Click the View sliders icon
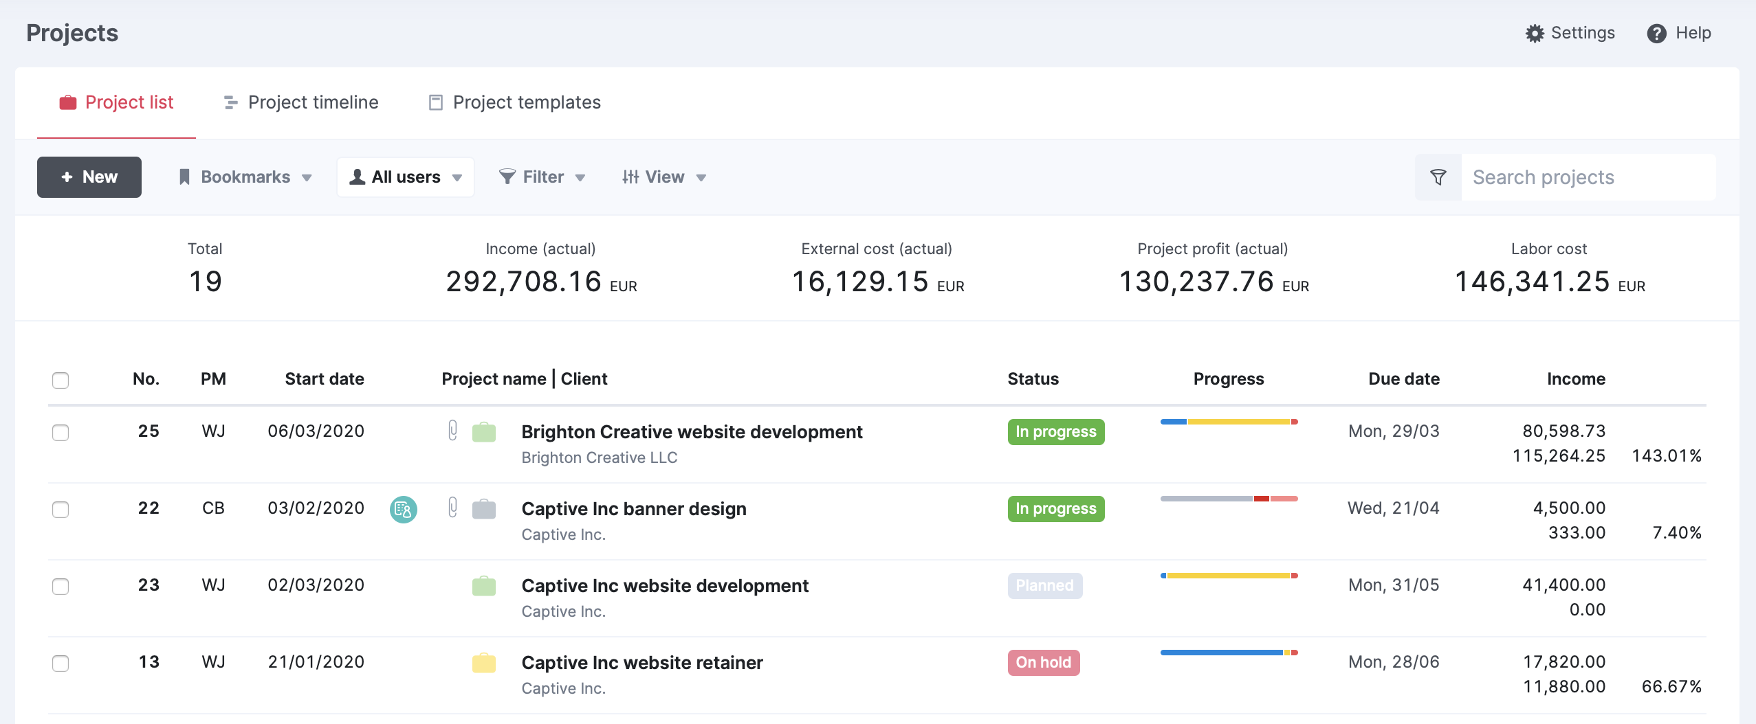 coord(630,177)
